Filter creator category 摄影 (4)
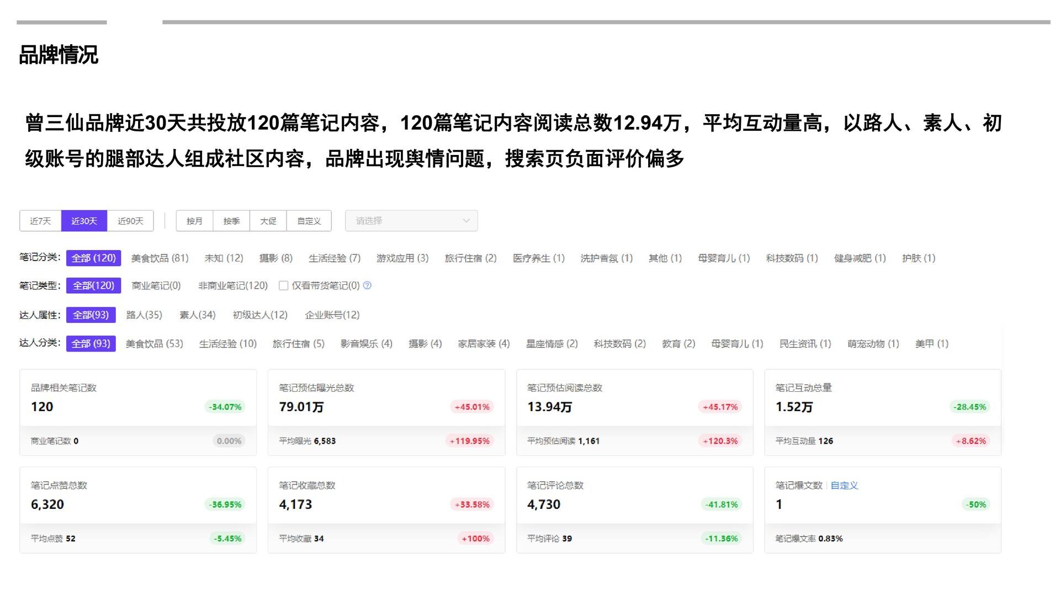 (425, 344)
